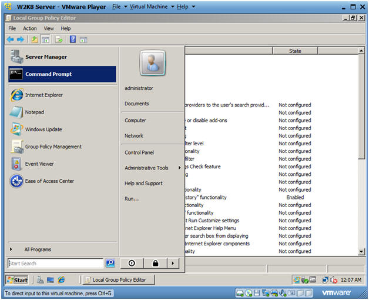
Task: Open the View menu
Action: tap(49, 28)
